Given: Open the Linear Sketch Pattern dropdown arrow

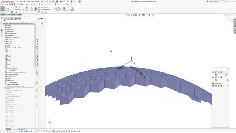Looking at the screenshot, I should 53,10.
